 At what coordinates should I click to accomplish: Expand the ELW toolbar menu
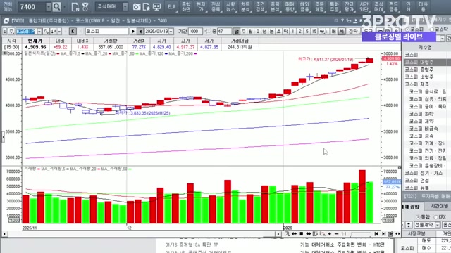[x=171, y=7]
